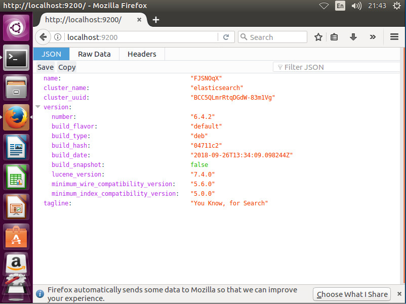The width and height of the screenshot is (406, 304).
Task: Click the false value of build_snapshot
Action: pos(199,165)
